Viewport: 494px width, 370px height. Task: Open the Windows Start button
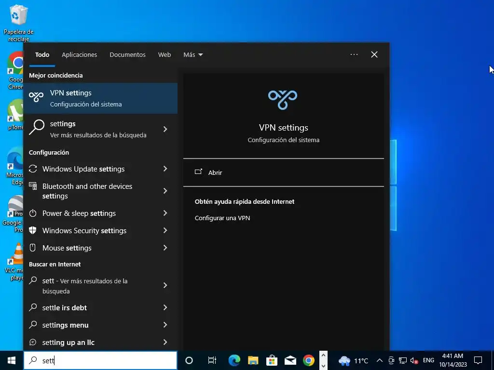(x=12, y=360)
